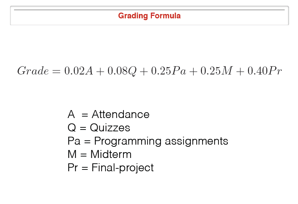Click the 0.08Q term in formula
This screenshot has height=204, width=298.
coord(122,71)
